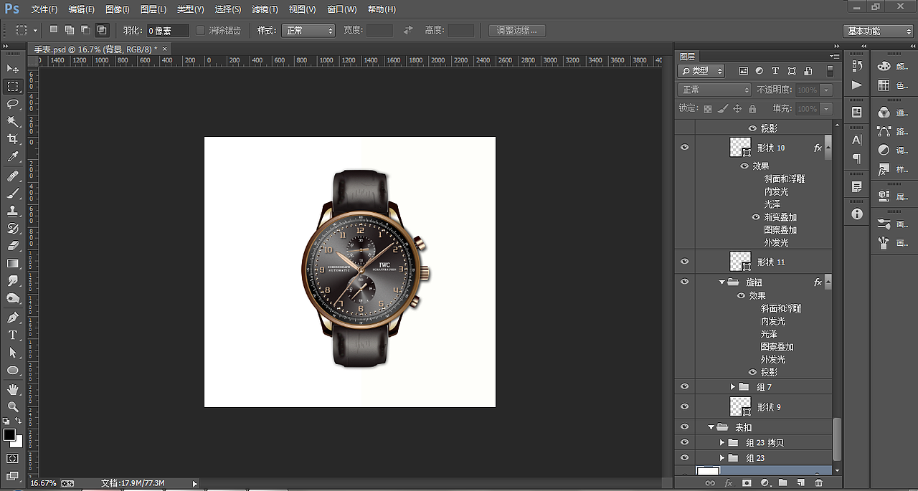Select the Eraser tool
918x491 pixels.
coord(13,246)
